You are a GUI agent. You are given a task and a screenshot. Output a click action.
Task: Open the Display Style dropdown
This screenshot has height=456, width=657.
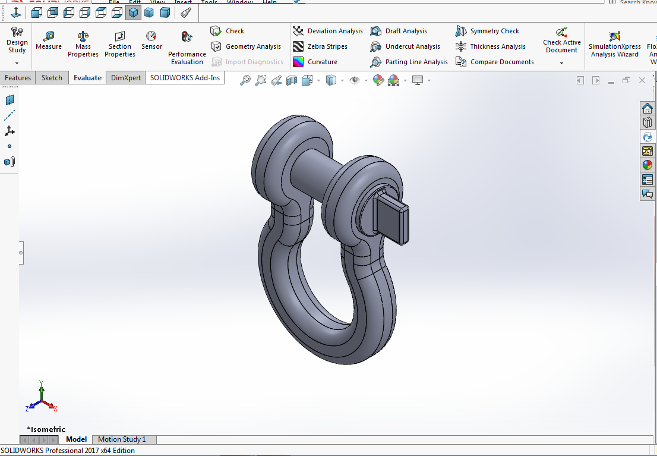click(x=342, y=80)
